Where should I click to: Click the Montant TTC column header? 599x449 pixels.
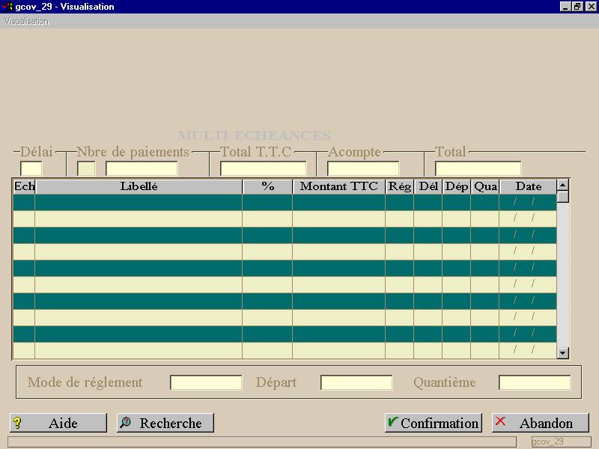click(x=339, y=186)
